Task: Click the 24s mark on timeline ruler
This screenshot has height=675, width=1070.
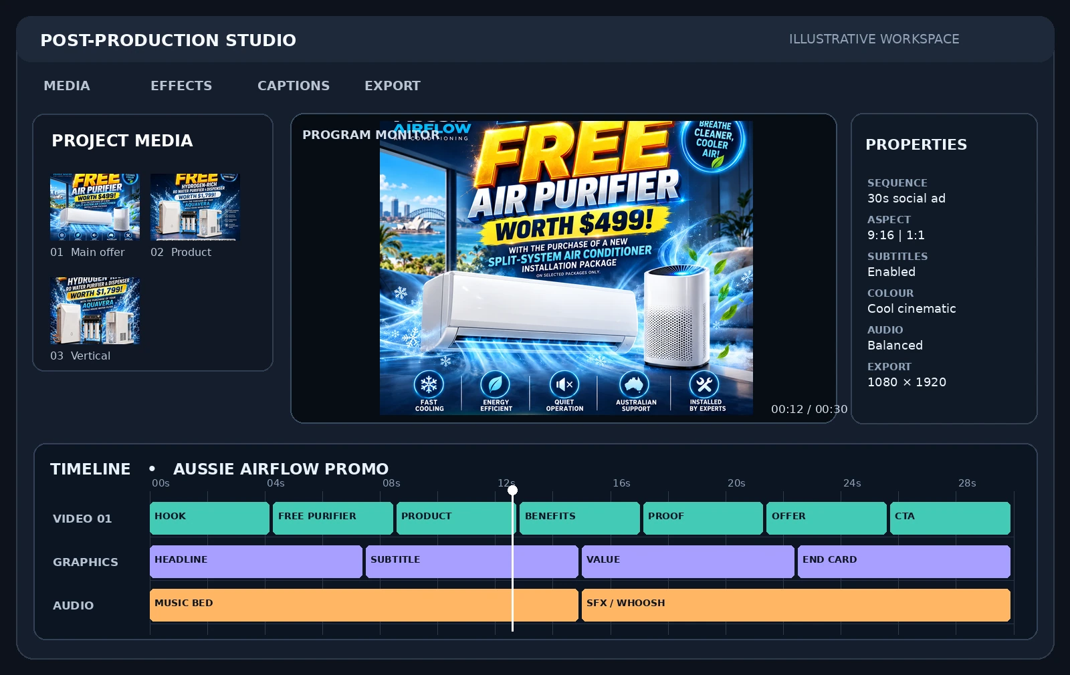Action: pos(852,483)
